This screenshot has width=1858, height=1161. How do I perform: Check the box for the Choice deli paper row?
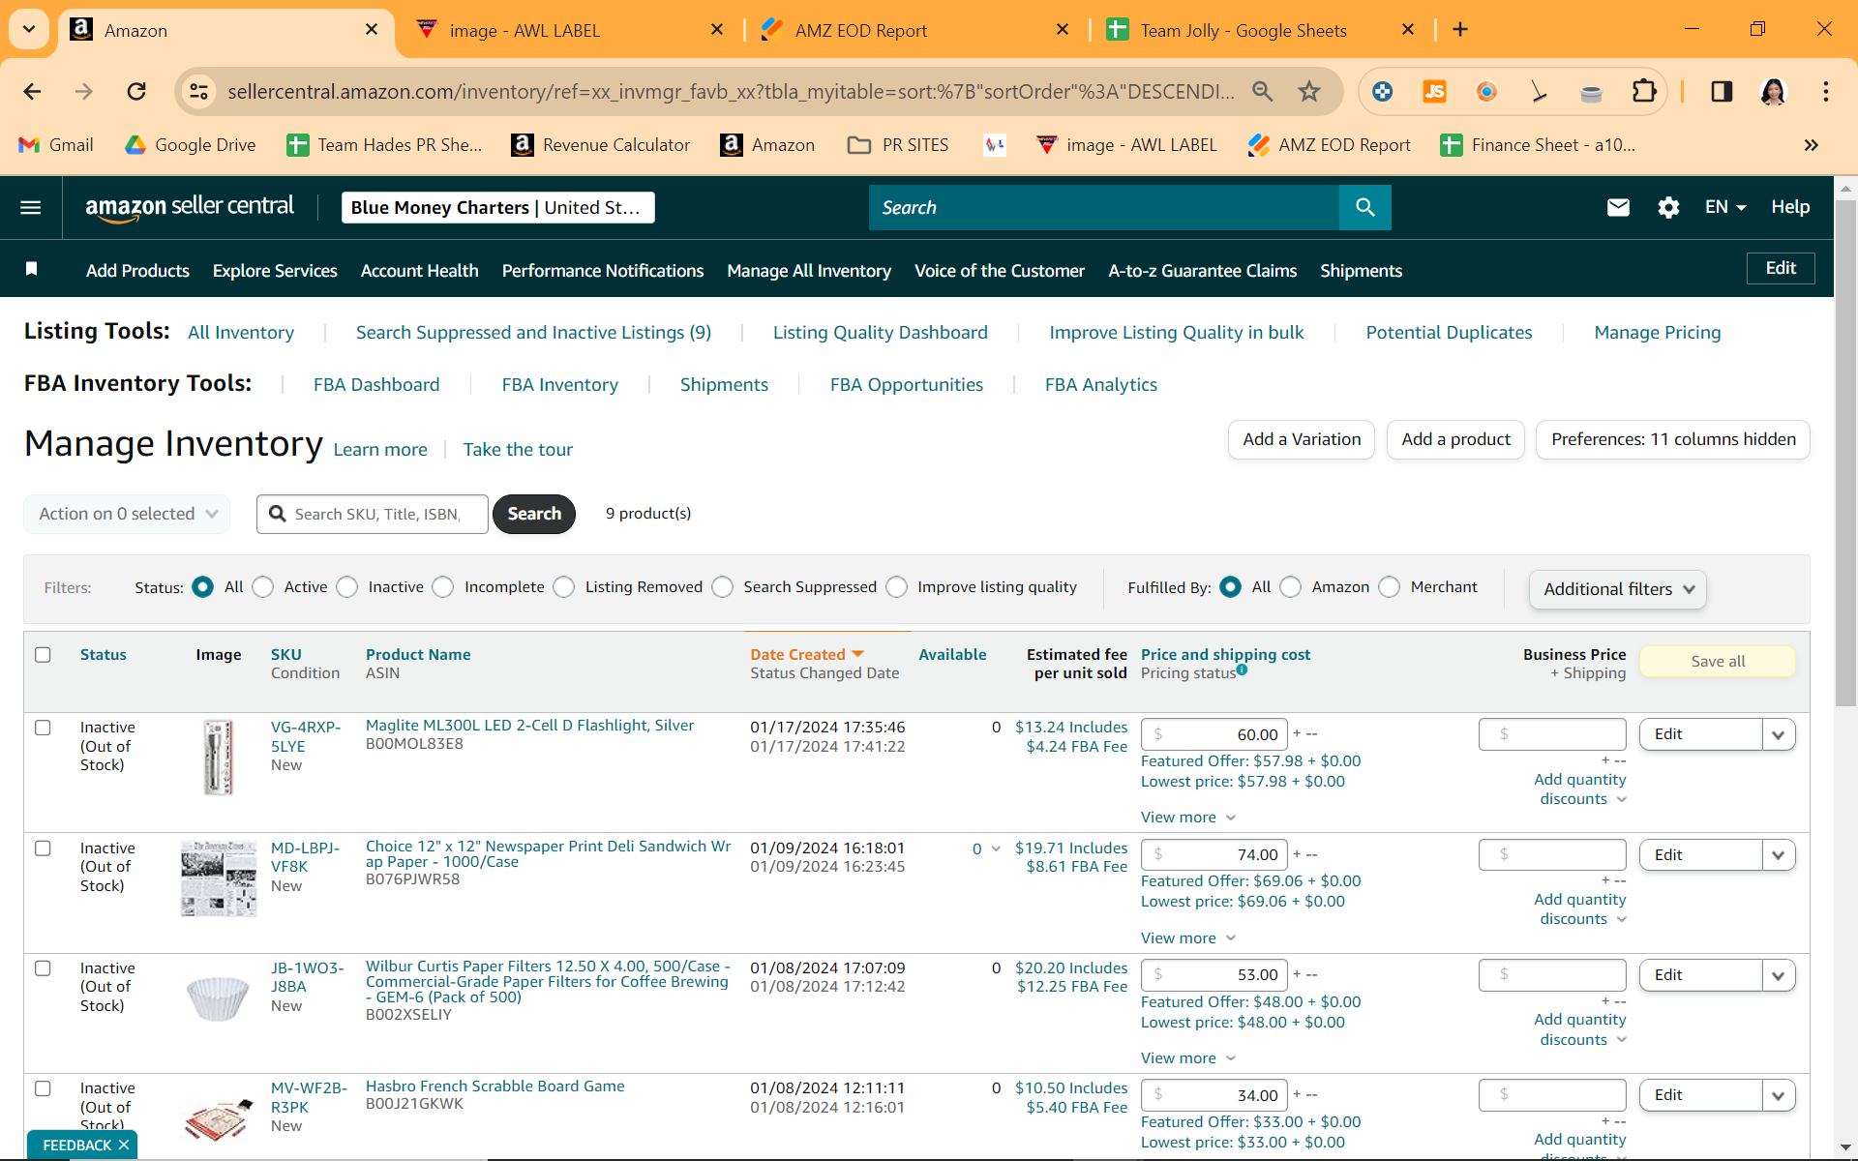(43, 848)
